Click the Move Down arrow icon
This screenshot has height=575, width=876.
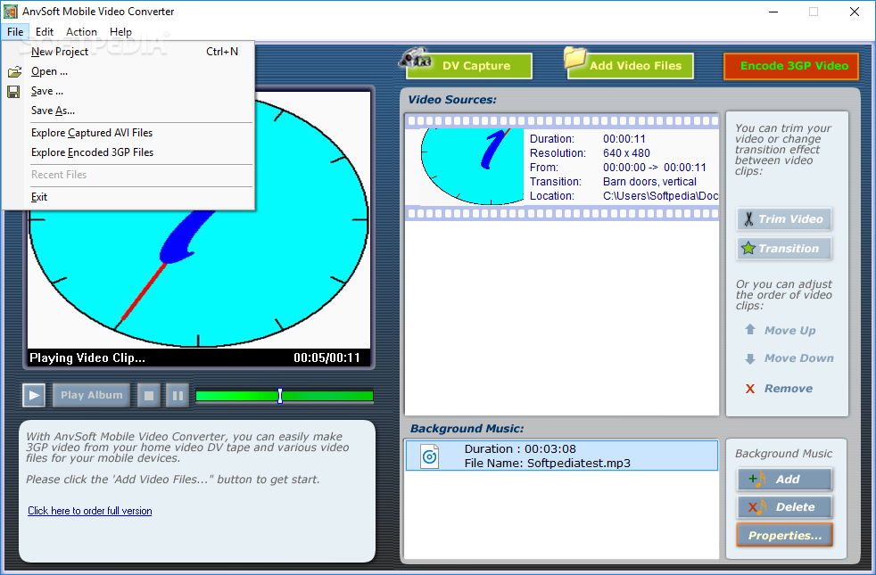pos(750,358)
